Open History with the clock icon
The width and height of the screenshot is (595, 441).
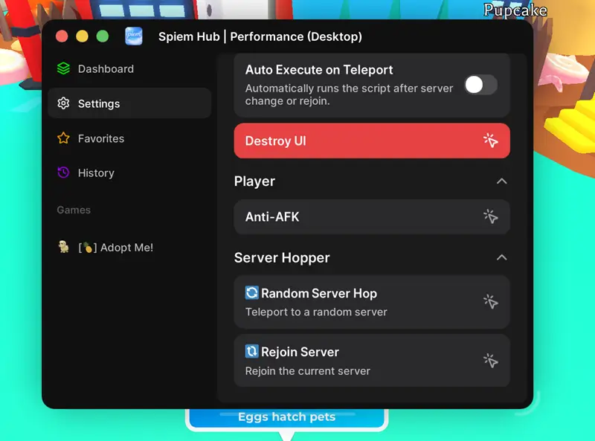click(x=63, y=173)
